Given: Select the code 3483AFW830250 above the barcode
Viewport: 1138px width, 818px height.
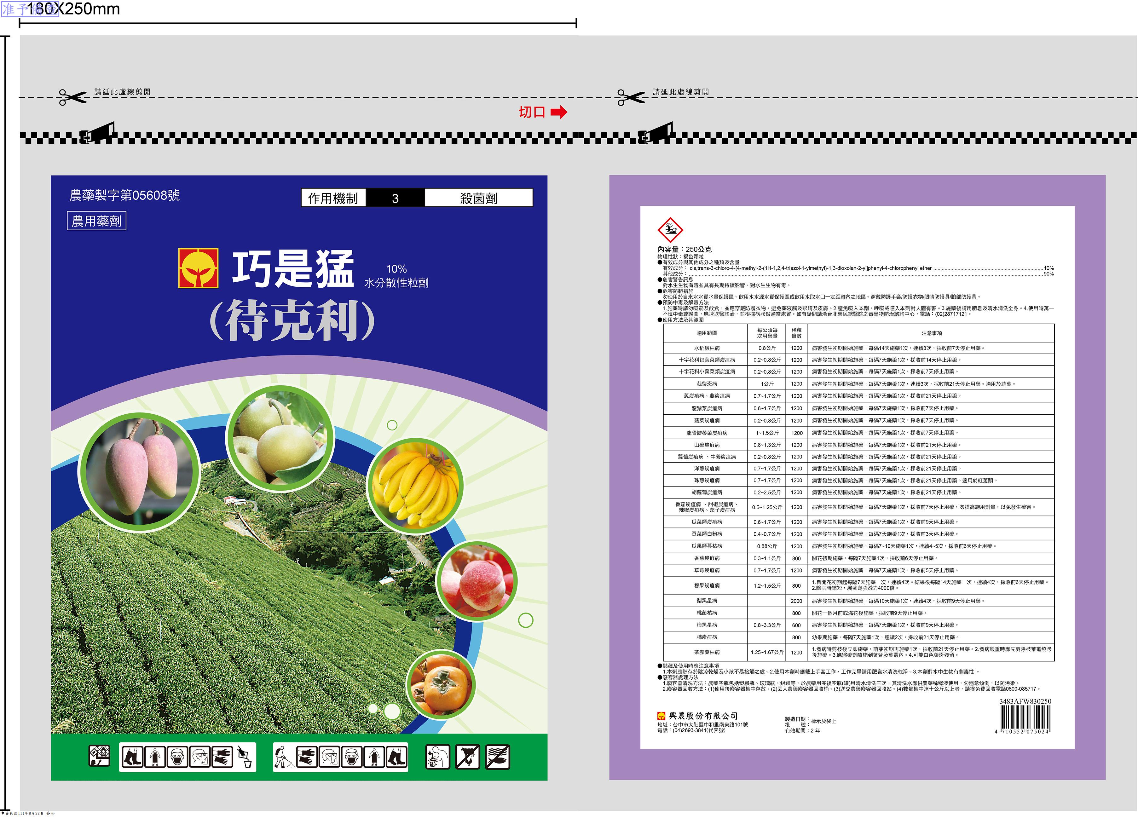Looking at the screenshot, I should pyautogui.click(x=1025, y=702).
